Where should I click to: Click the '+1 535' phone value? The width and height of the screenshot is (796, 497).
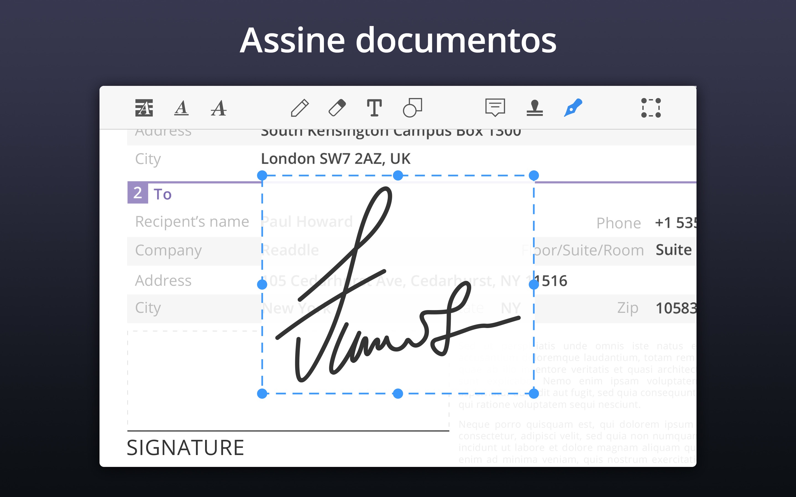click(675, 223)
